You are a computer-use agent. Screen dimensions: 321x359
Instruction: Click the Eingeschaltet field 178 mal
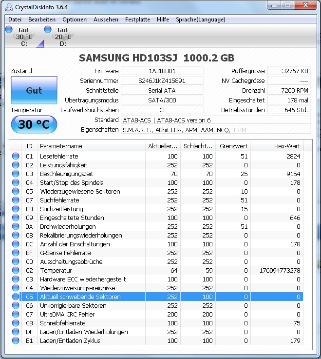(289, 100)
